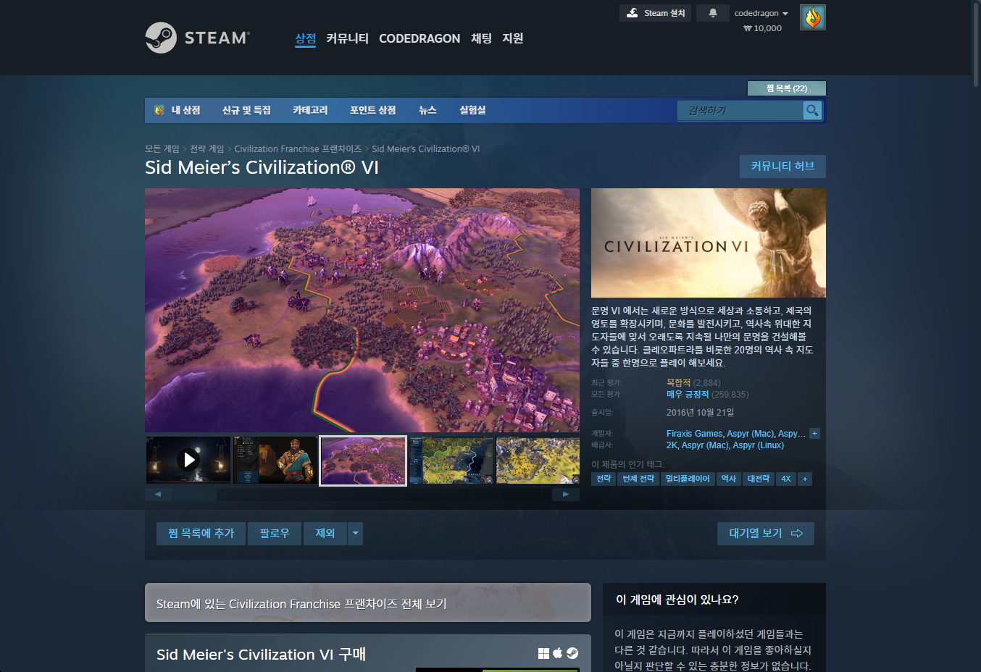Open the 제외 dropdown arrow
The height and width of the screenshot is (672, 981).
(355, 534)
